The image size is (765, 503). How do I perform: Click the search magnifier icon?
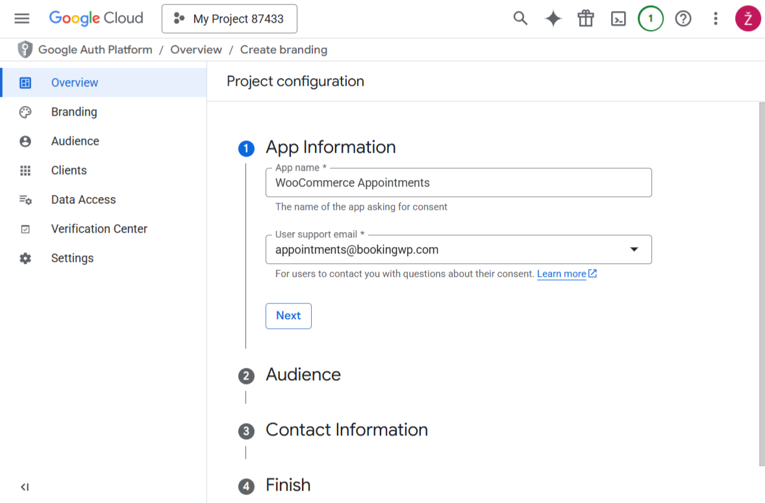coord(520,19)
